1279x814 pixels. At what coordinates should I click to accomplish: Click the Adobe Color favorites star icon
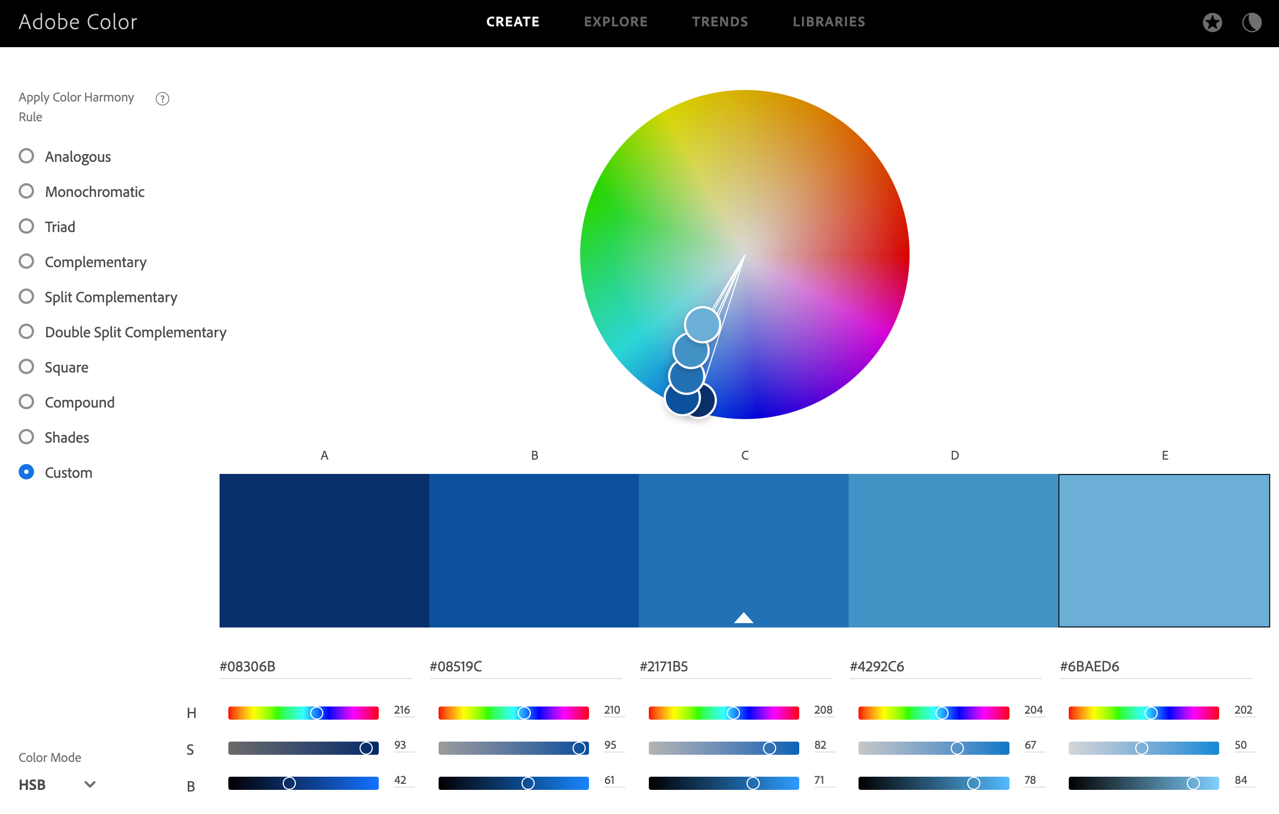[1212, 23]
